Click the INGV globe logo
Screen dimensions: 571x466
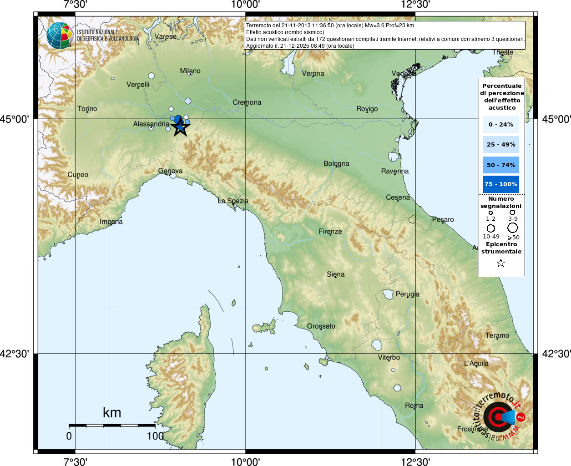60,35
